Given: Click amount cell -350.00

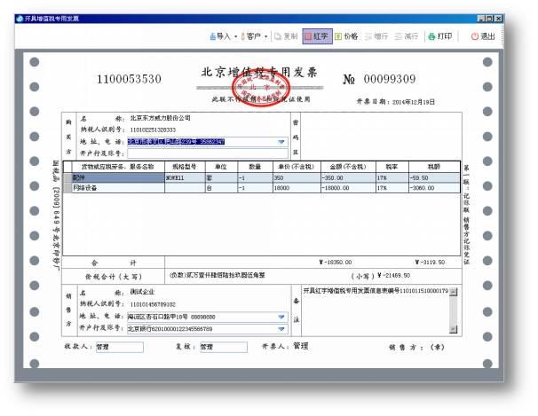Looking at the screenshot, I should tap(348, 178).
